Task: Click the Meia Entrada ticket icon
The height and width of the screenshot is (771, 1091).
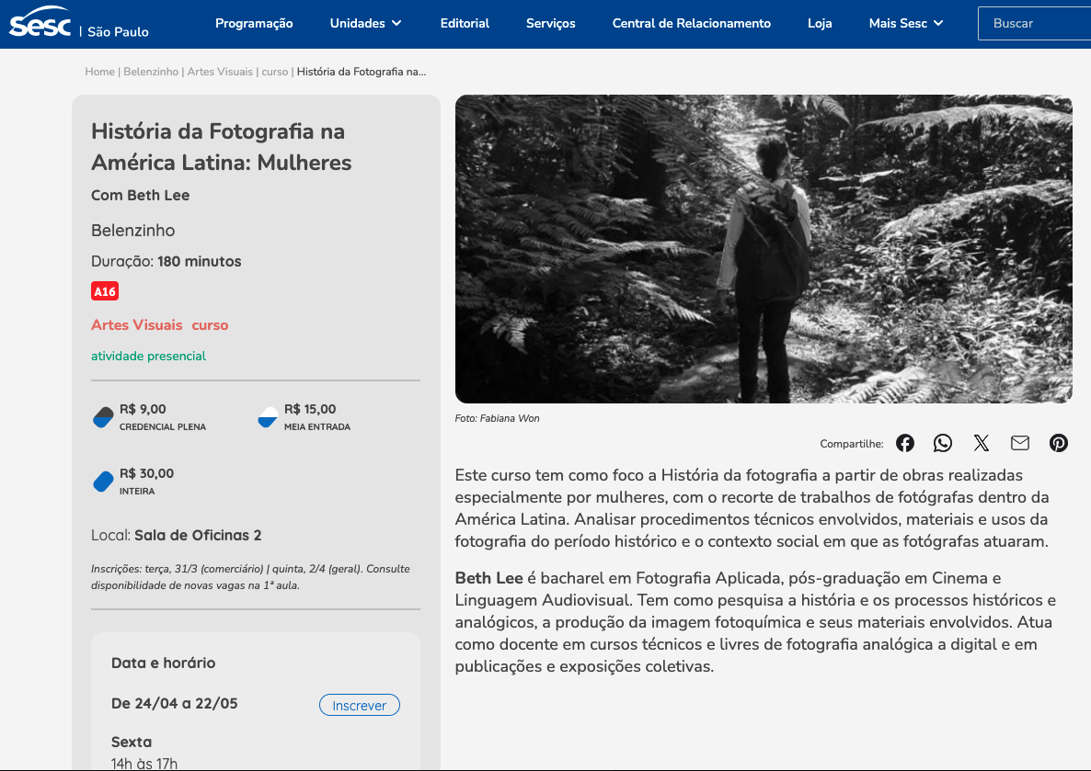Action: point(268,417)
